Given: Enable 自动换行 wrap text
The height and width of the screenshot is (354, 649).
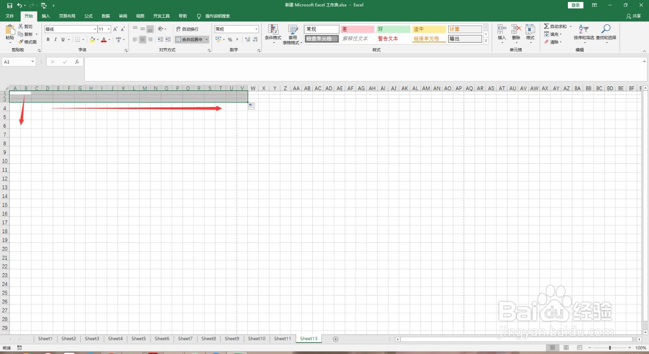Looking at the screenshot, I should 187,29.
